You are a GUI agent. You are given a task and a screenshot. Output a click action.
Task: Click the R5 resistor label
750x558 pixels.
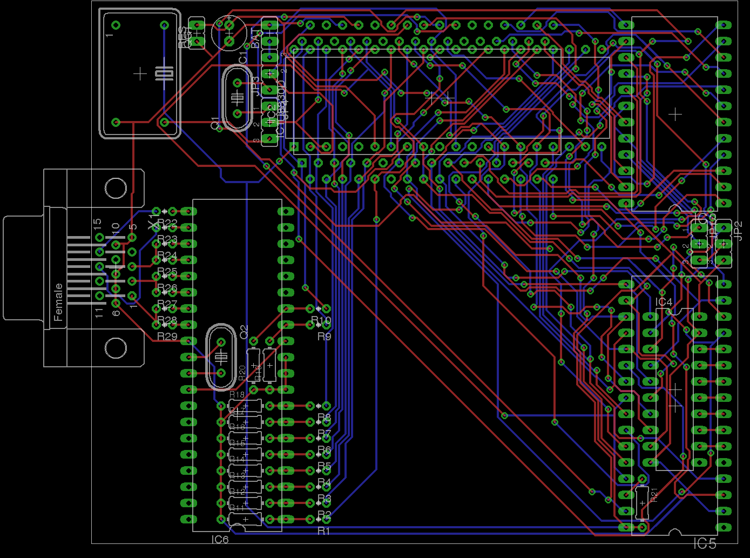click(x=324, y=466)
